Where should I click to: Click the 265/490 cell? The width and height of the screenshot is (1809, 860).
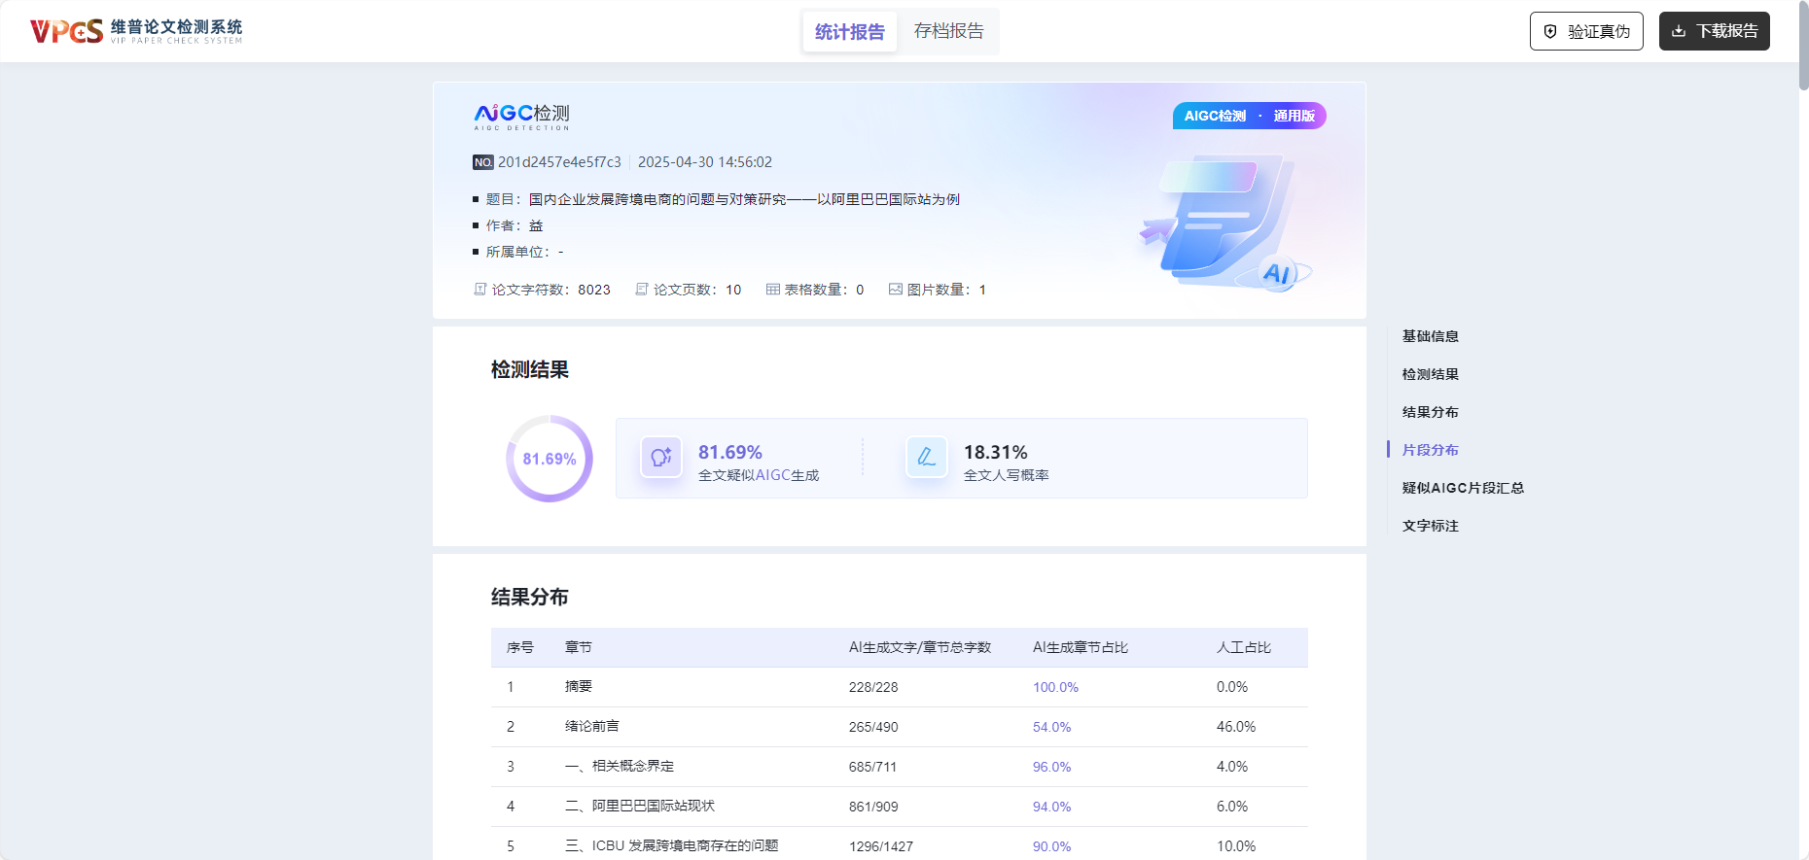[873, 727]
